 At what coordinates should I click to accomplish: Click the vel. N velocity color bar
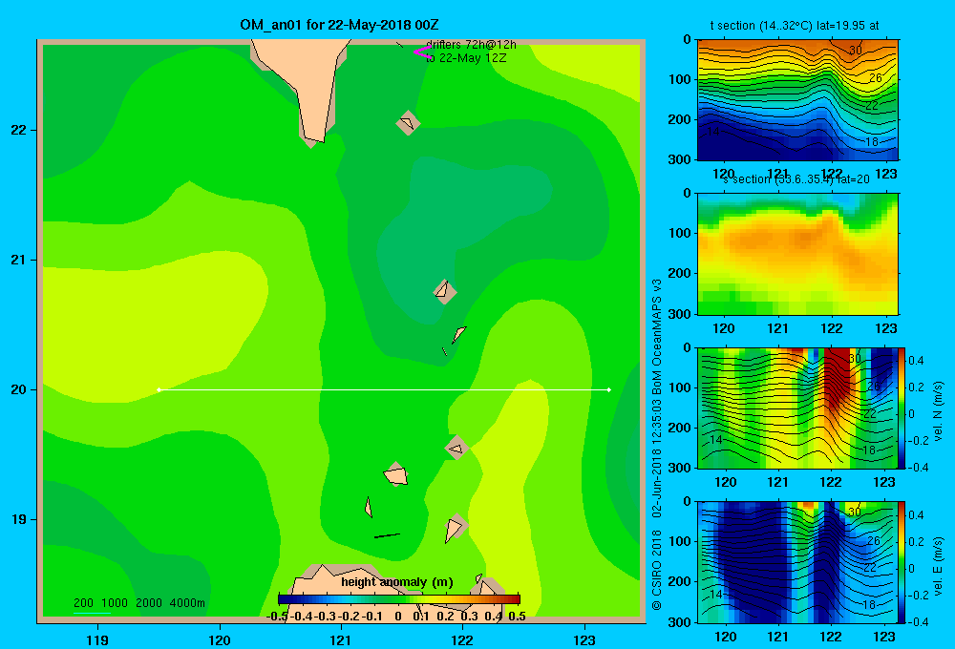pyautogui.click(x=902, y=408)
